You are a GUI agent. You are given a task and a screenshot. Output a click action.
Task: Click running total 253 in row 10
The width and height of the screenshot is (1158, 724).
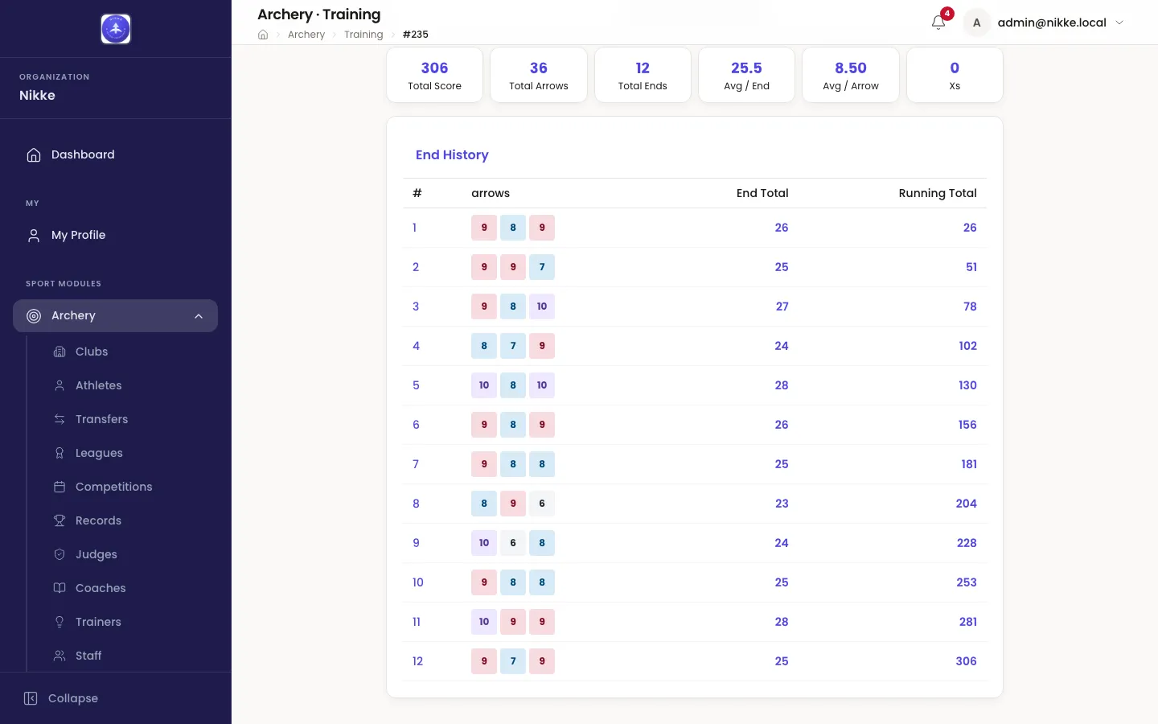pos(967,582)
